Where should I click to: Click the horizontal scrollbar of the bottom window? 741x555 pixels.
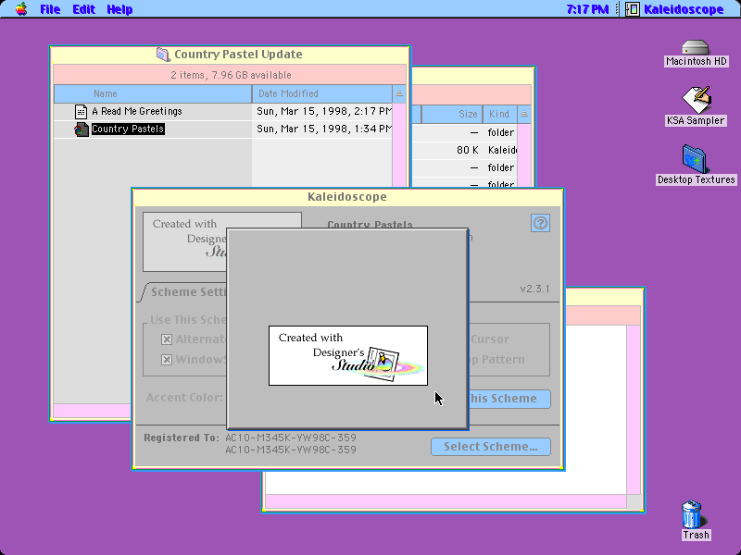point(446,501)
